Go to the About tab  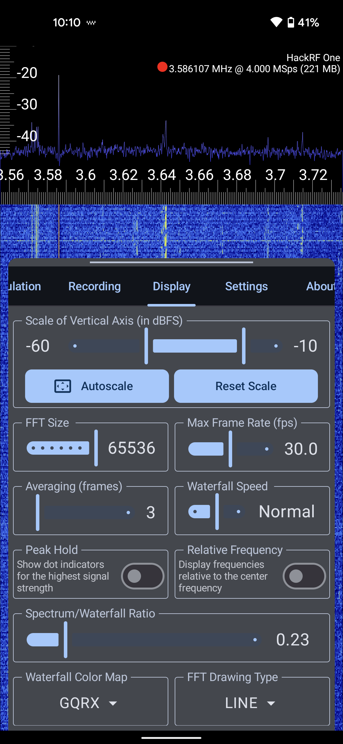click(x=320, y=286)
